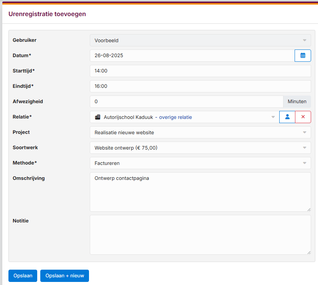This screenshot has height=285, width=318.
Task: Grab the Notitie textarea resize handle
Action: [x=309, y=252]
